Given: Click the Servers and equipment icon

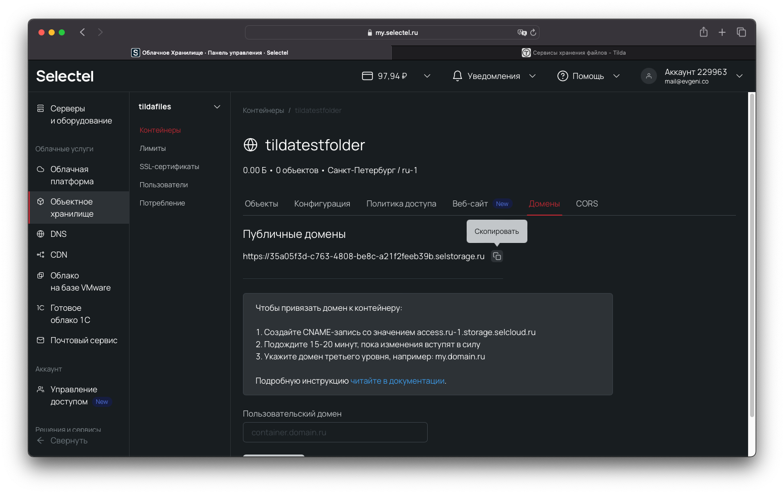Looking at the screenshot, I should [x=40, y=108].
